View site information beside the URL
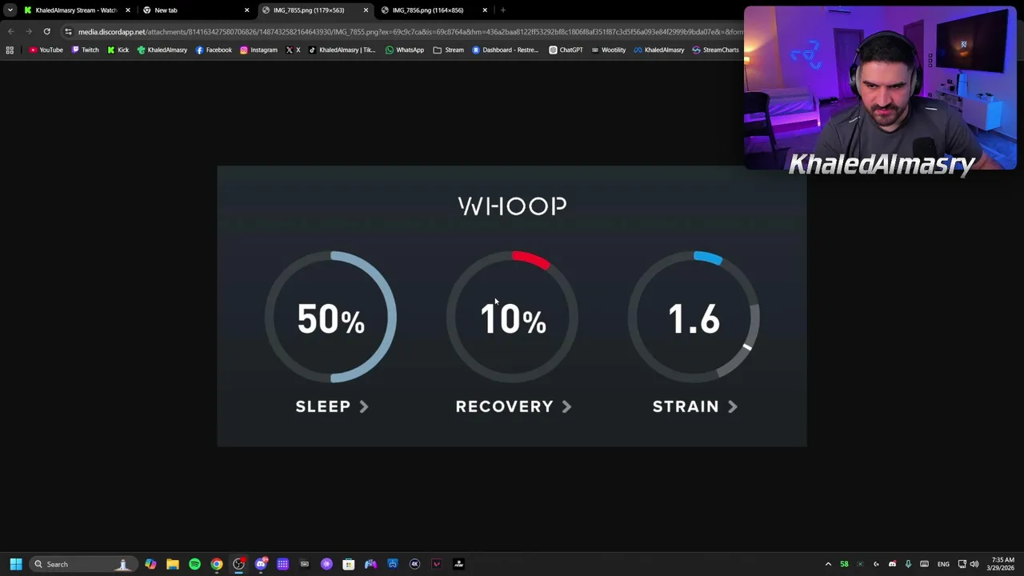This screenshot has width=1024, height=576. point(68,31)
